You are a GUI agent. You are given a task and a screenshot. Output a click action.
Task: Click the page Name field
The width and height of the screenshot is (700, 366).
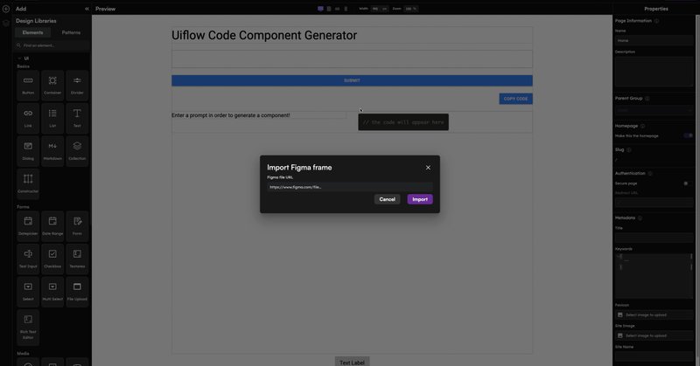pyautogui.click(x=654, y=40)
